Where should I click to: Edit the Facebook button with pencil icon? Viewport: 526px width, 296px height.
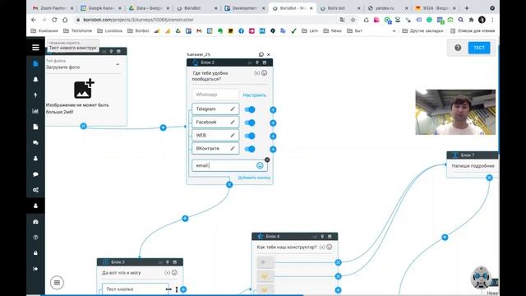pyautogui.click(x=232, y=123)
